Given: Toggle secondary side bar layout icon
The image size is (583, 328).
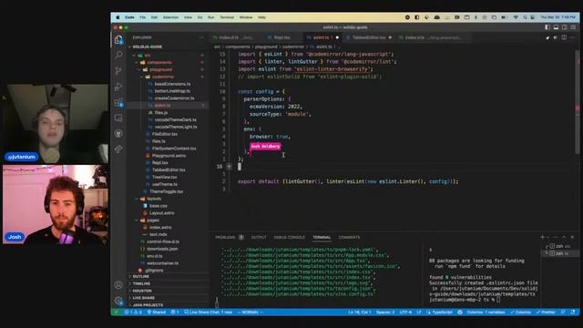Looking at the screenshot, I should tap(565, 27).
